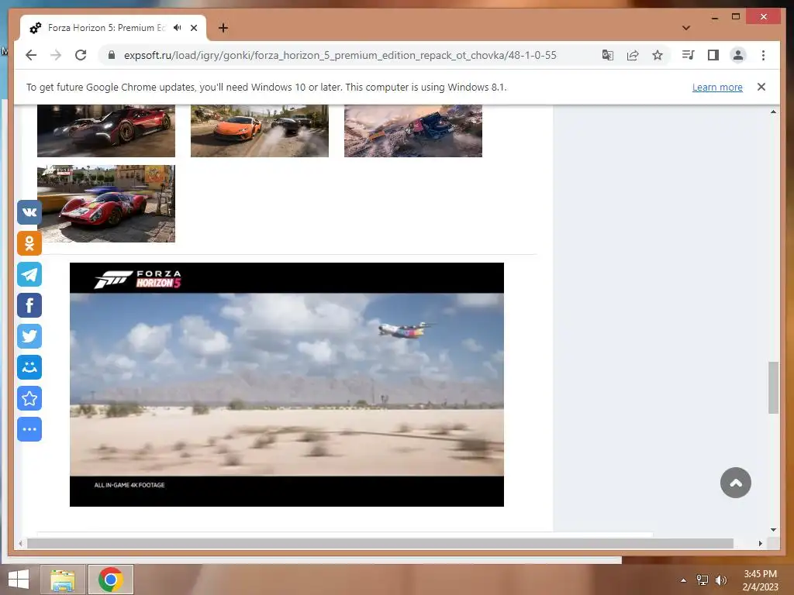This screenshot has width=794, height=595.
Task: Click scroll-to-top round arrow button
Action: (736, 483)
